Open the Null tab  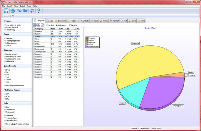[124, 21]
